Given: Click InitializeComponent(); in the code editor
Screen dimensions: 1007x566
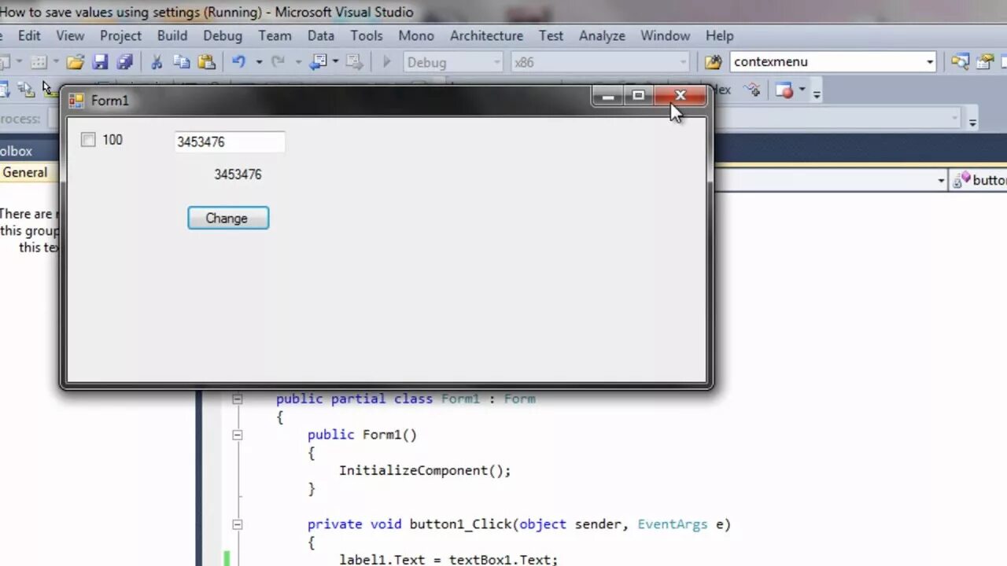Looking at the screenshot, I should coord(425,471).
